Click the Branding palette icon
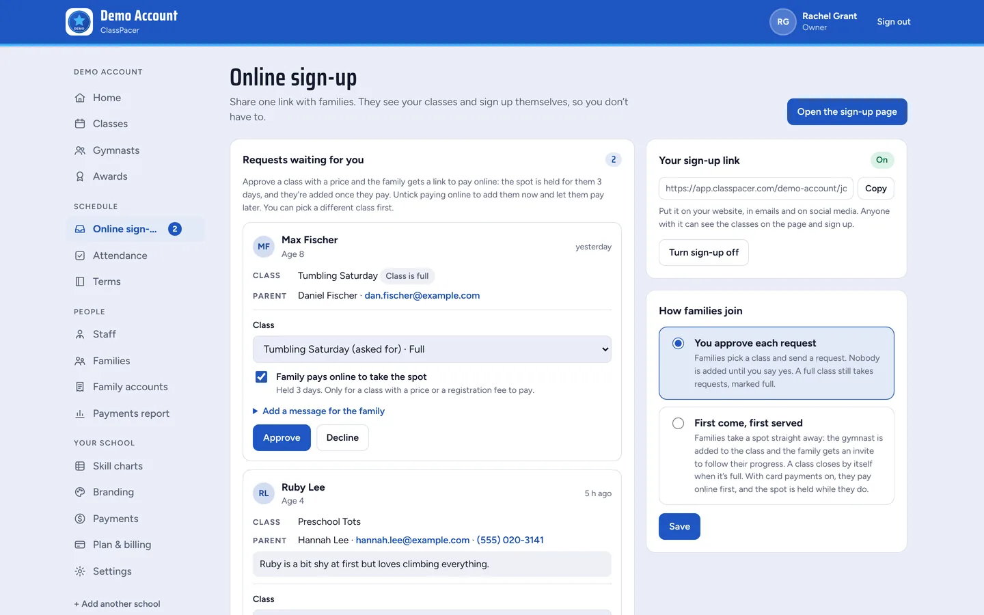Image resolution: width=984 pixels, height=615 pixels. 80,492
